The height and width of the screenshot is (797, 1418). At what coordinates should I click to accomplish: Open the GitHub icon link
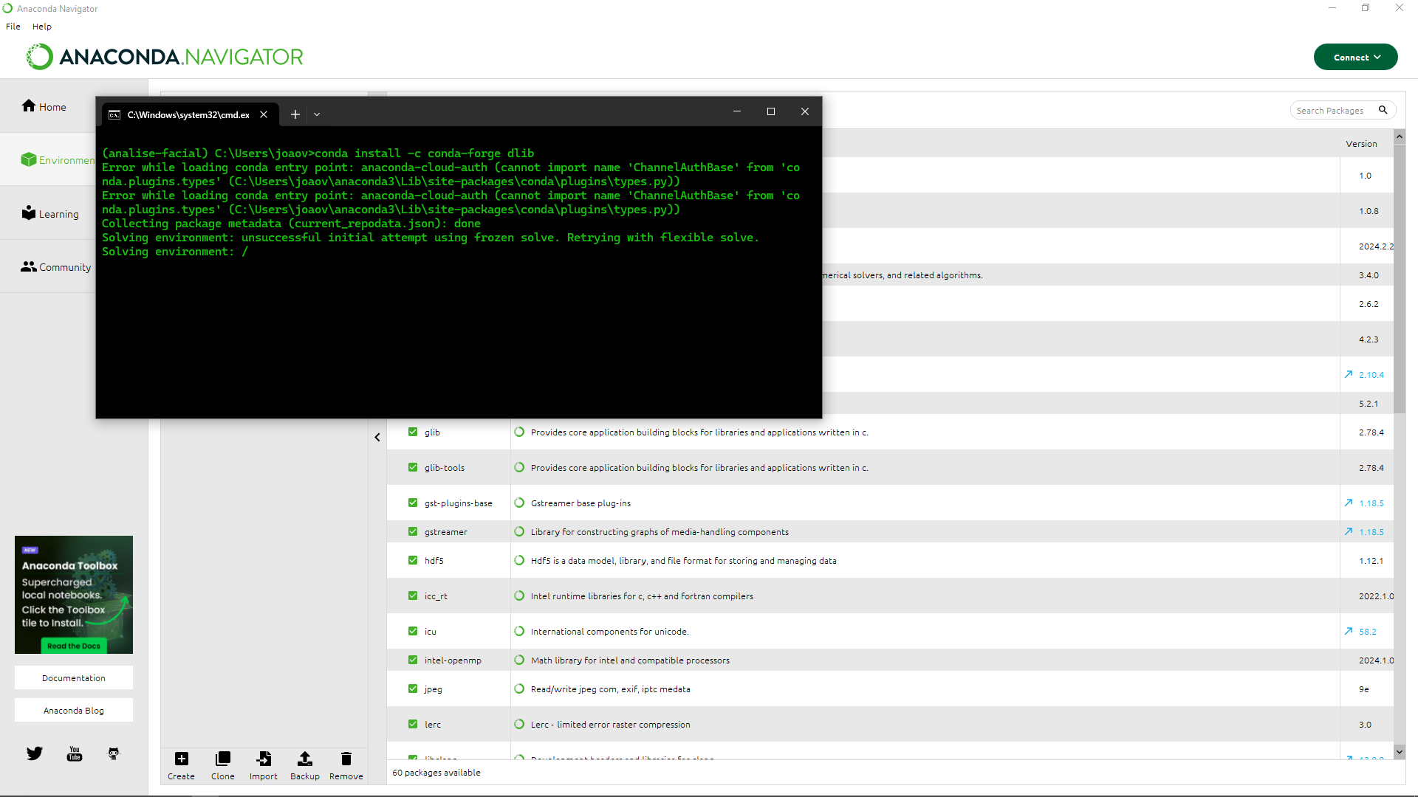pyautogui.click(x=114, y=753)
